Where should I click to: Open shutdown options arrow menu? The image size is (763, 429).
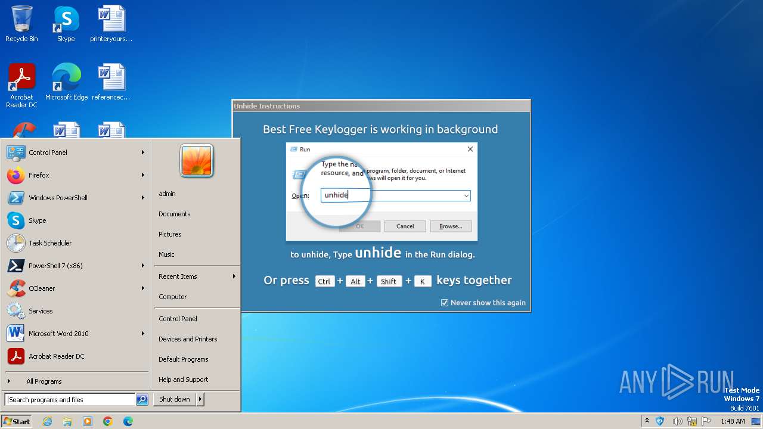(200, 399)
